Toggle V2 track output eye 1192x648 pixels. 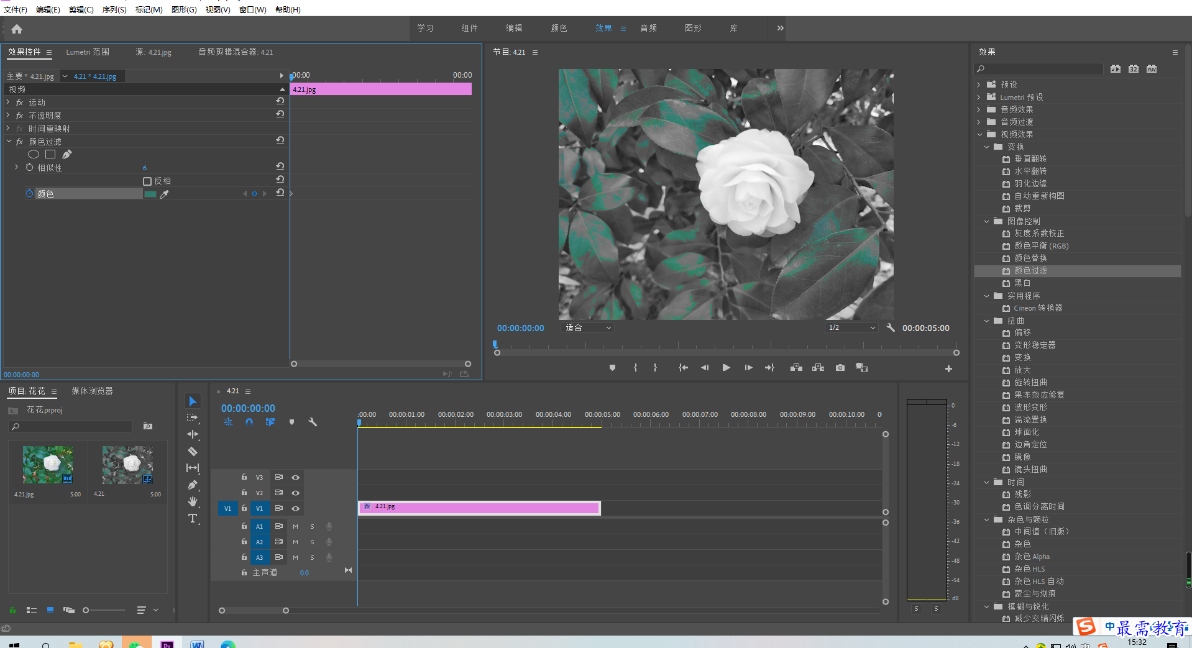click(296, 493)
